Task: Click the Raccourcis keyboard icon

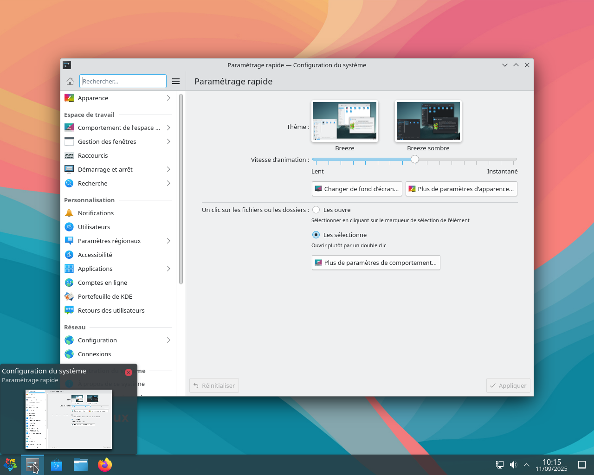Action: pyautogui.click(x=69, y=155)
